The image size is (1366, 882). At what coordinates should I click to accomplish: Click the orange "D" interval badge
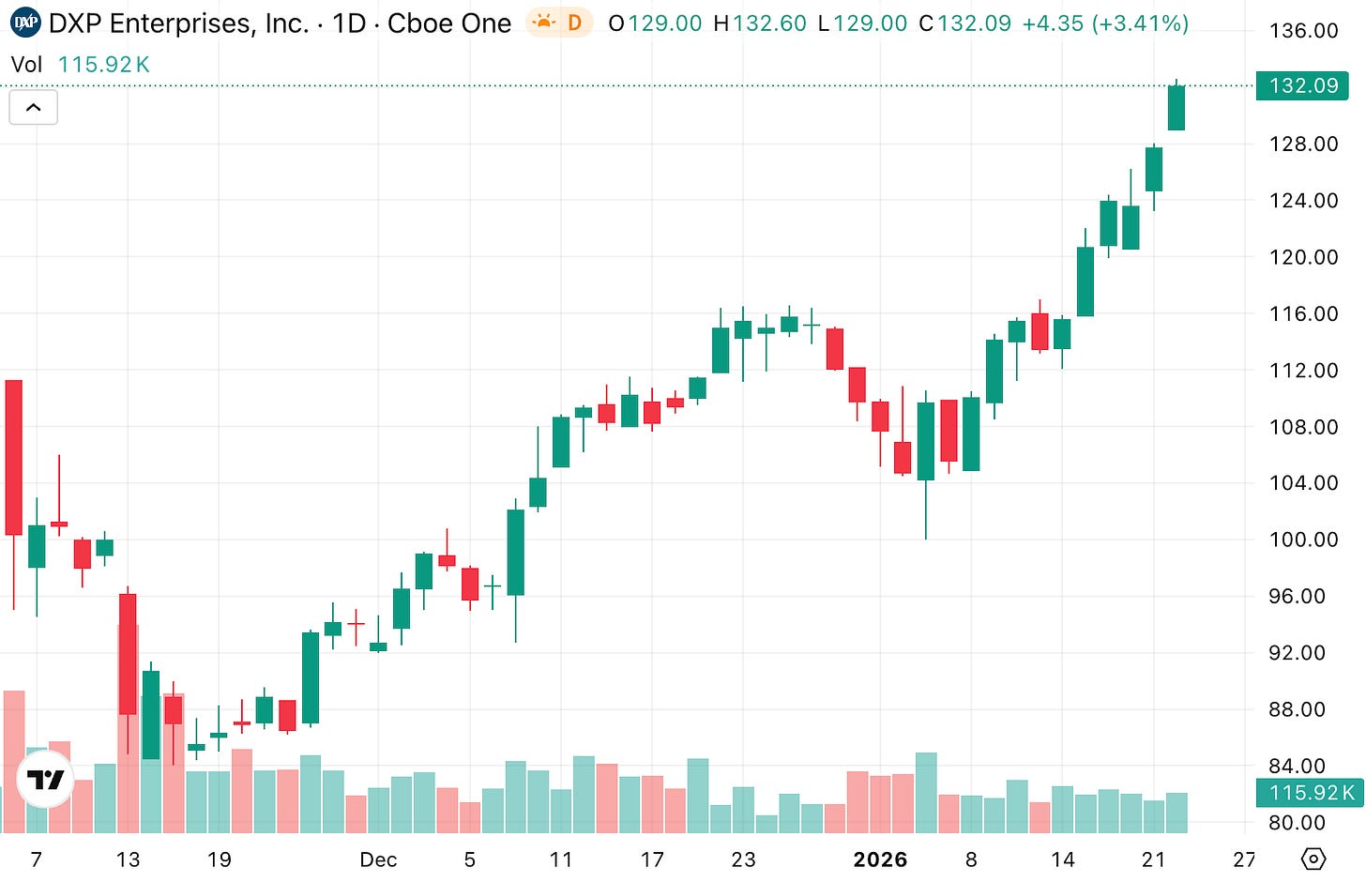pyautogui.click(x=573, y=23)
